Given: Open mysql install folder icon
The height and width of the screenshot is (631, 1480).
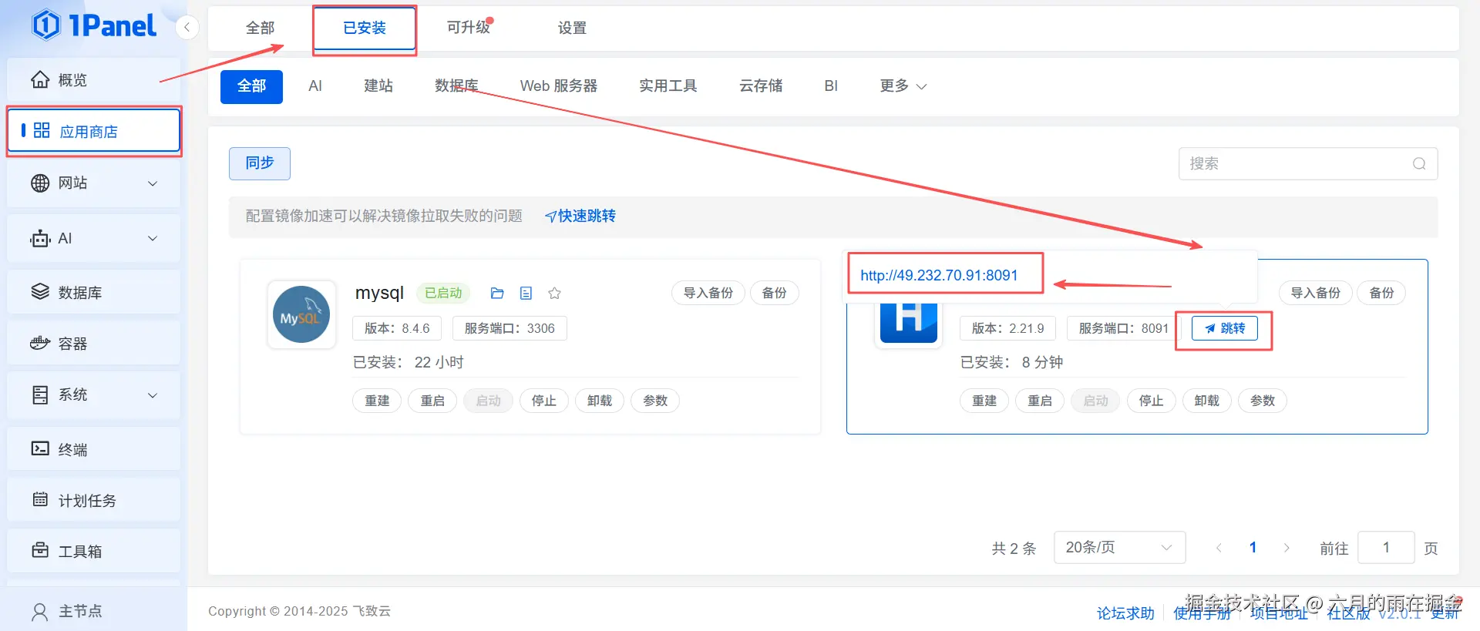Looking at the screenshot, I should tap(497, 293).
